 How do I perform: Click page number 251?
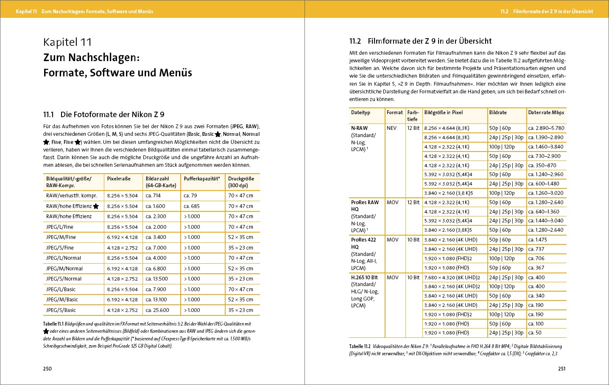[562, 369]
